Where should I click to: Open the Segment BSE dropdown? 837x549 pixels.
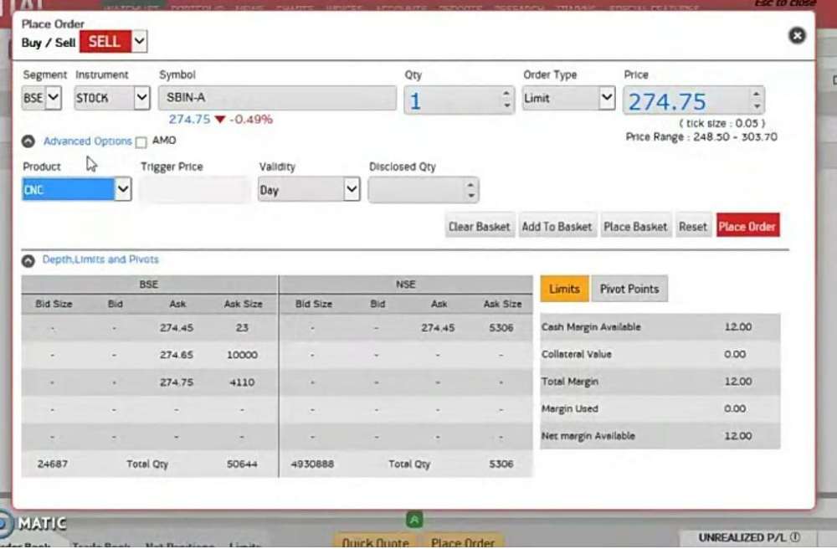tap(43, 98)
